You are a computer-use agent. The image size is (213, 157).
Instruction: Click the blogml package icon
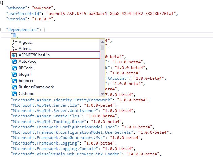click(14, 74)
